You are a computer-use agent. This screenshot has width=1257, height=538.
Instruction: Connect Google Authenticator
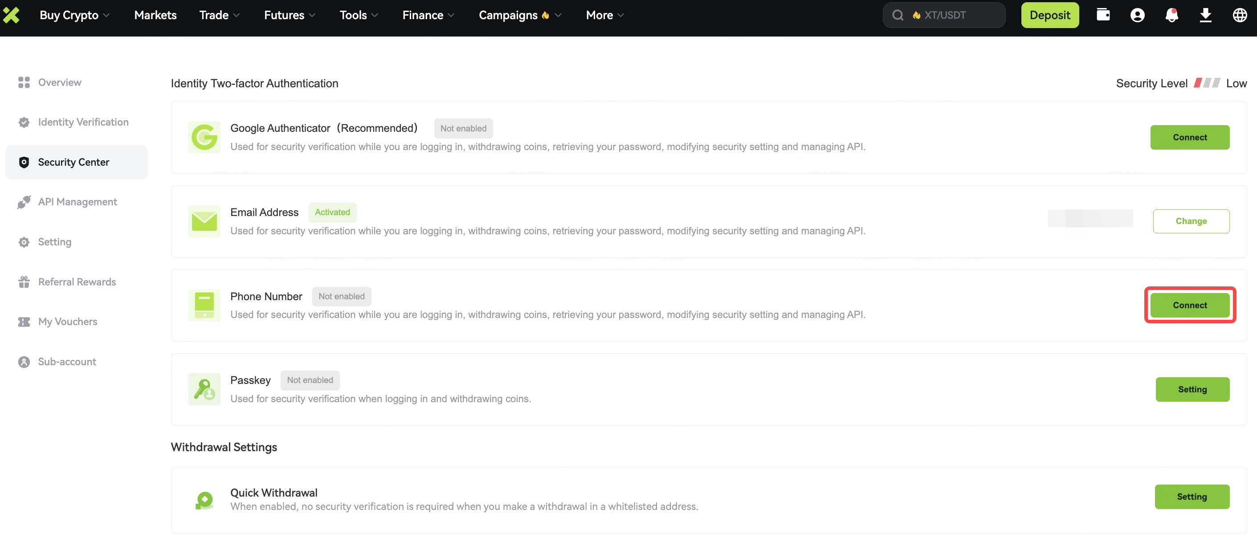click(x=1189, y=137)
